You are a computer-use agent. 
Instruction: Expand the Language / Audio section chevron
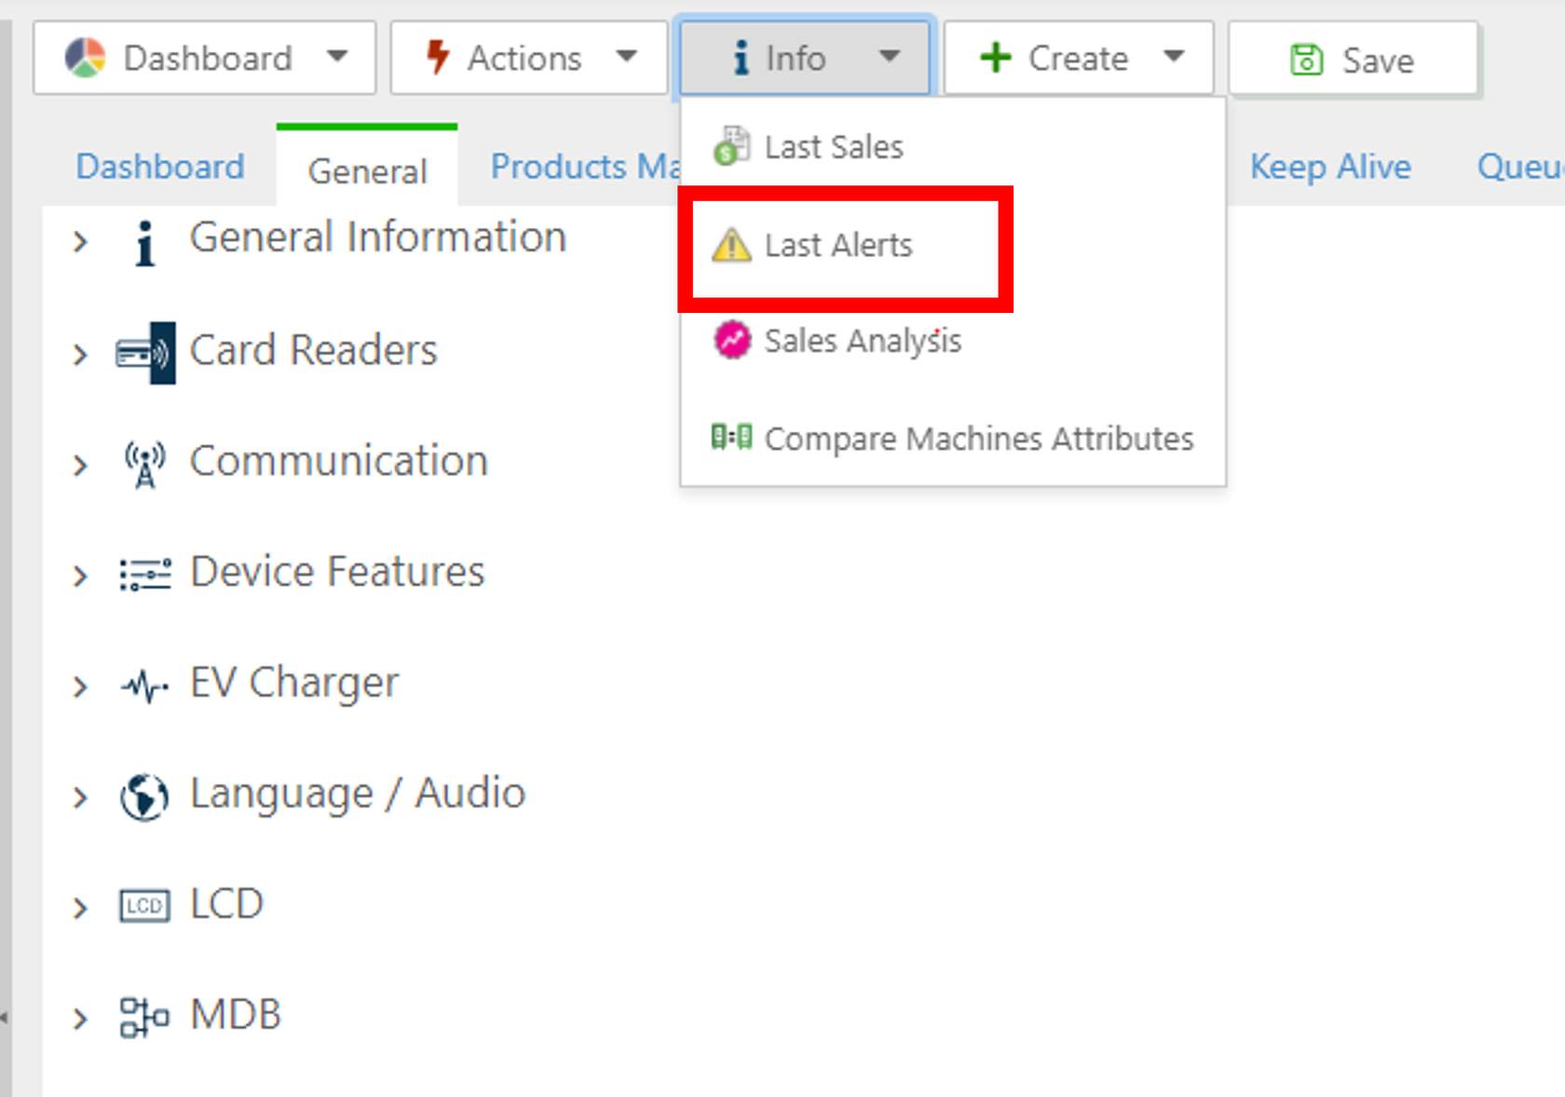tap(80, 798)
